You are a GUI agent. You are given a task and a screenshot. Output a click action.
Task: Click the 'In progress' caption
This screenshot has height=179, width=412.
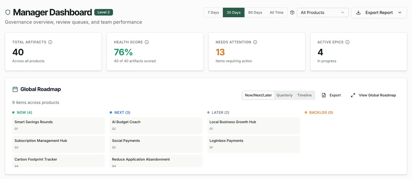coord(327,61)
